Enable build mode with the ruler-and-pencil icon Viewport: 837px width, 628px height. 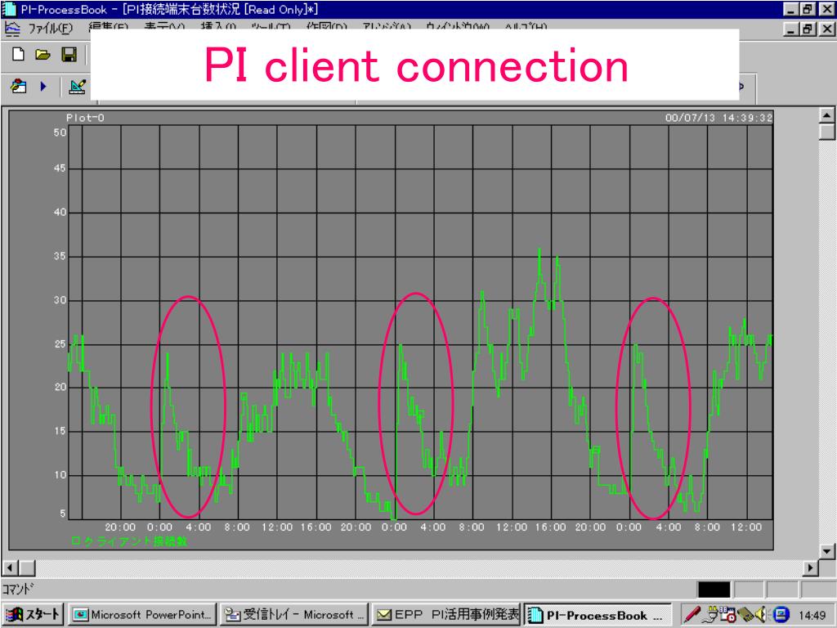click(78, 87)
